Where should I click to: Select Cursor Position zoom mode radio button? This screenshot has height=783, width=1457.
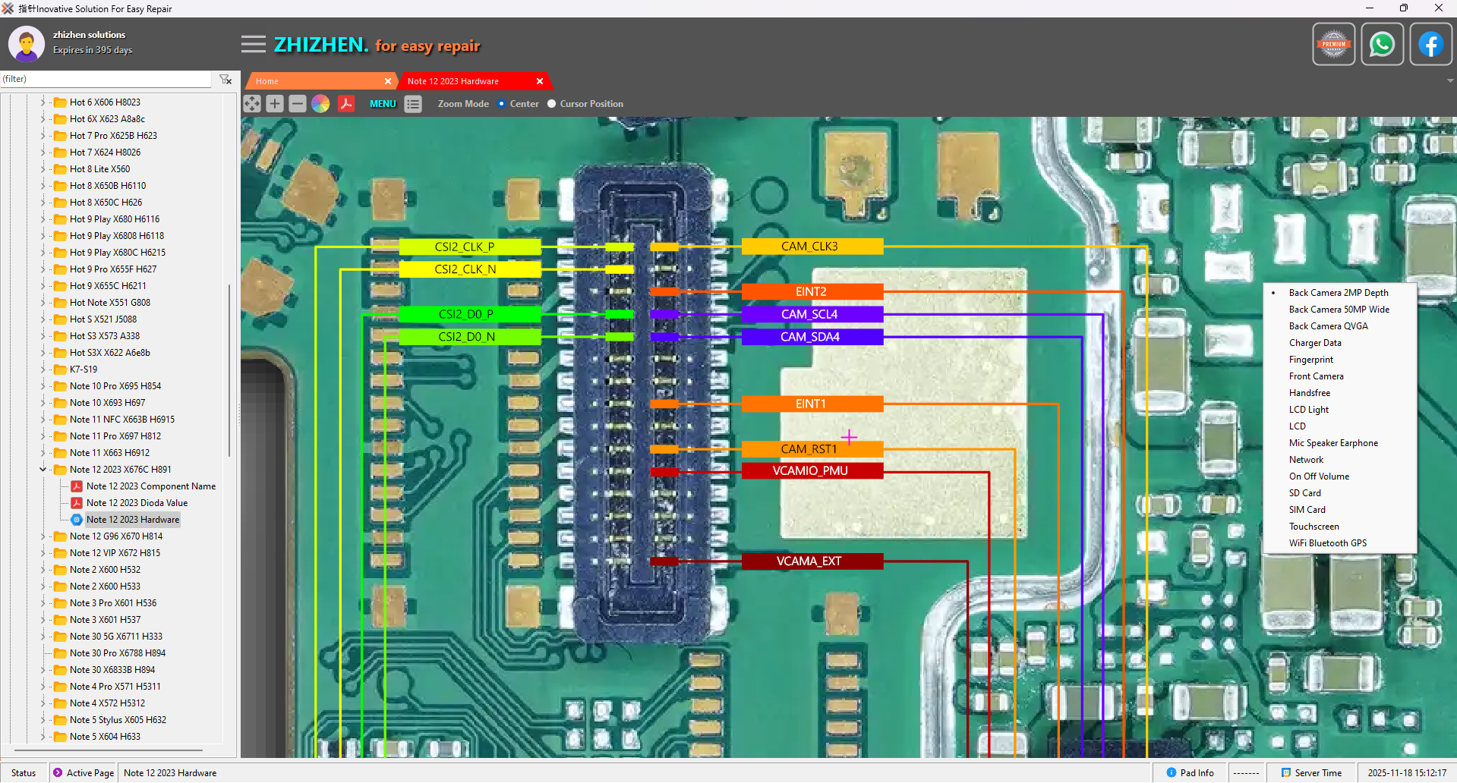click(552, 104)
